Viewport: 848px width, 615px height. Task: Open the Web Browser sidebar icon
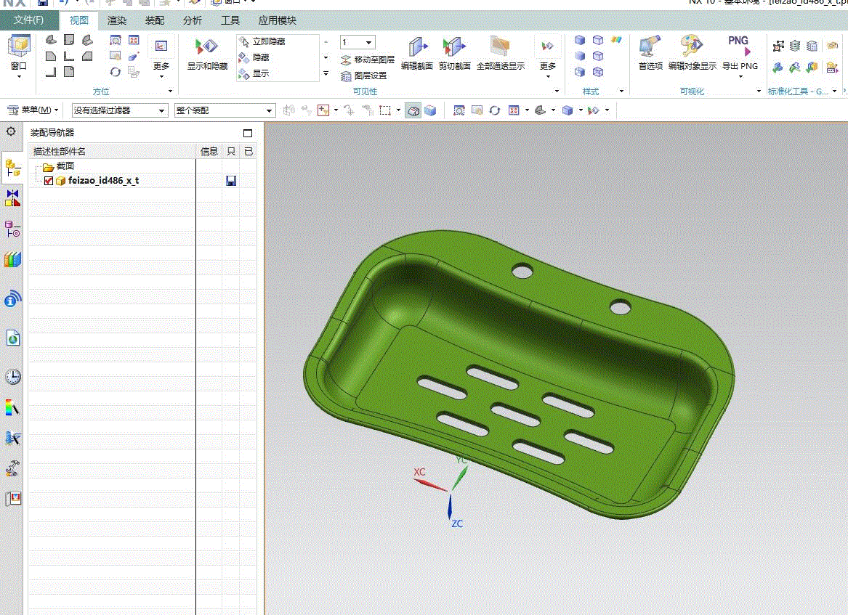(x=12, y=338)
